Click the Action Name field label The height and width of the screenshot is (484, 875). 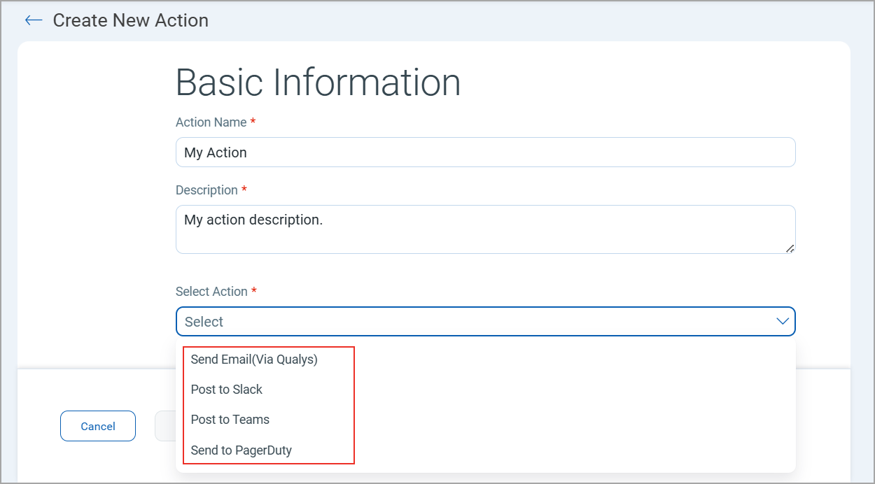(x=211, y=122)
